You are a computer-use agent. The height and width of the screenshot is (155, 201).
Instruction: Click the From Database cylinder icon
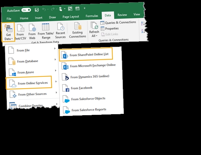pos(14,62)
